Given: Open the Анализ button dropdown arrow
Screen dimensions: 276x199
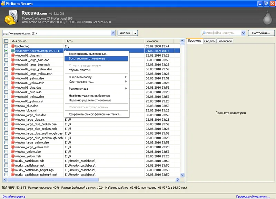Looking at the screenshot, I should click(135, 33).
